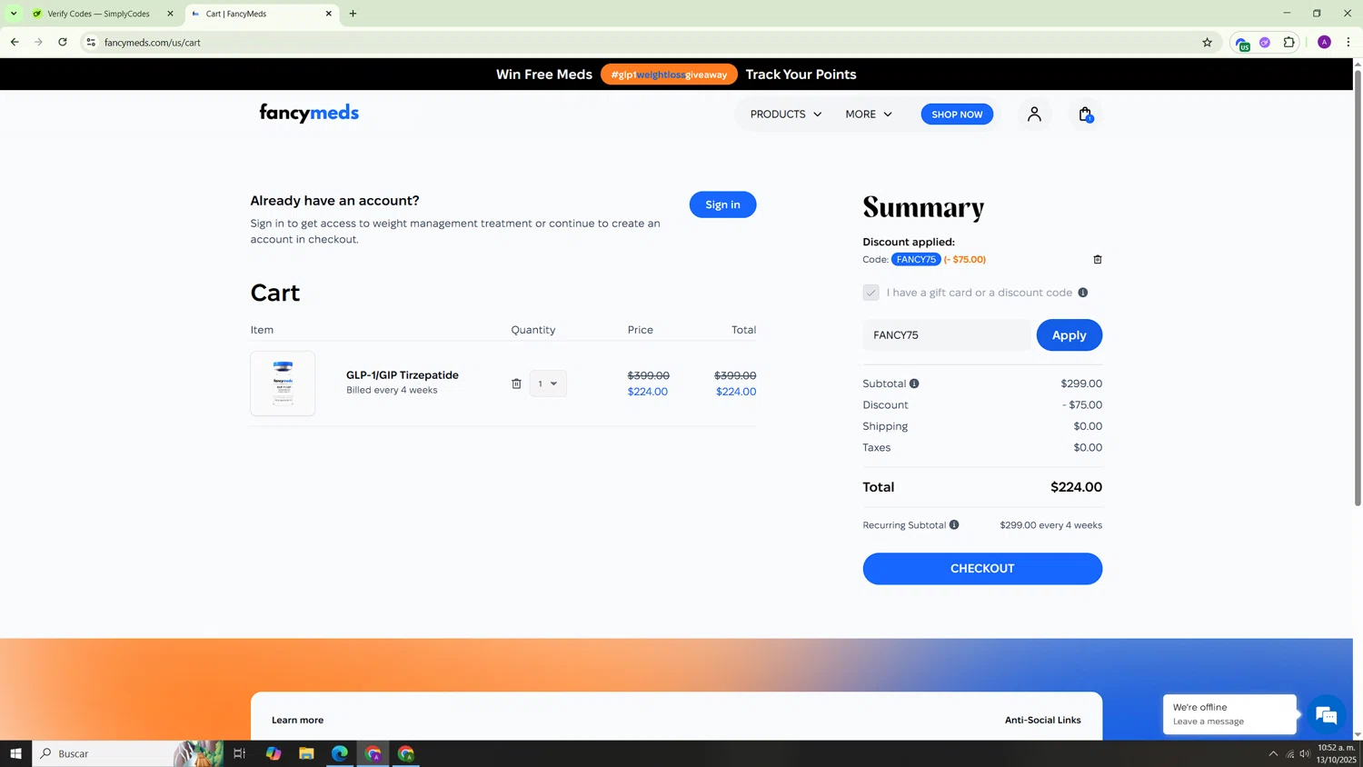Click SHOP NOW button

coord(957,114)
